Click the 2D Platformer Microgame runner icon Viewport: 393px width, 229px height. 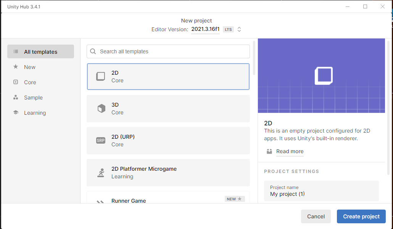[x=100, y=173]
